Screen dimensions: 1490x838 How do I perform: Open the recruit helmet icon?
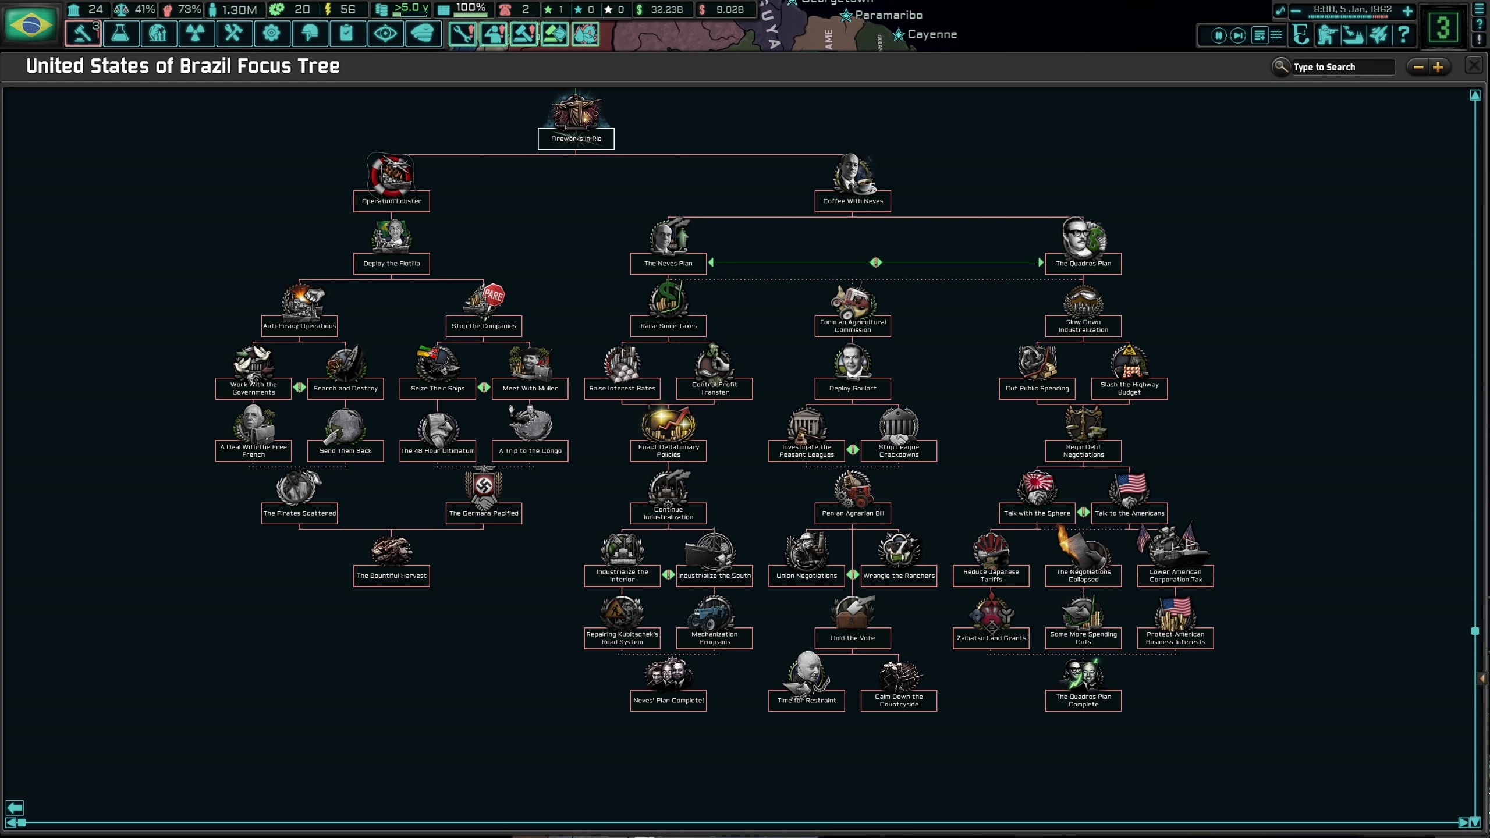coord(309,33)
